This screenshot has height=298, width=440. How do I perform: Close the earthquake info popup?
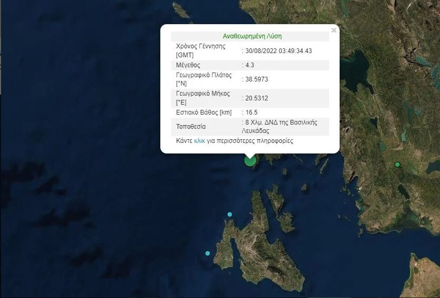point(333,30)
